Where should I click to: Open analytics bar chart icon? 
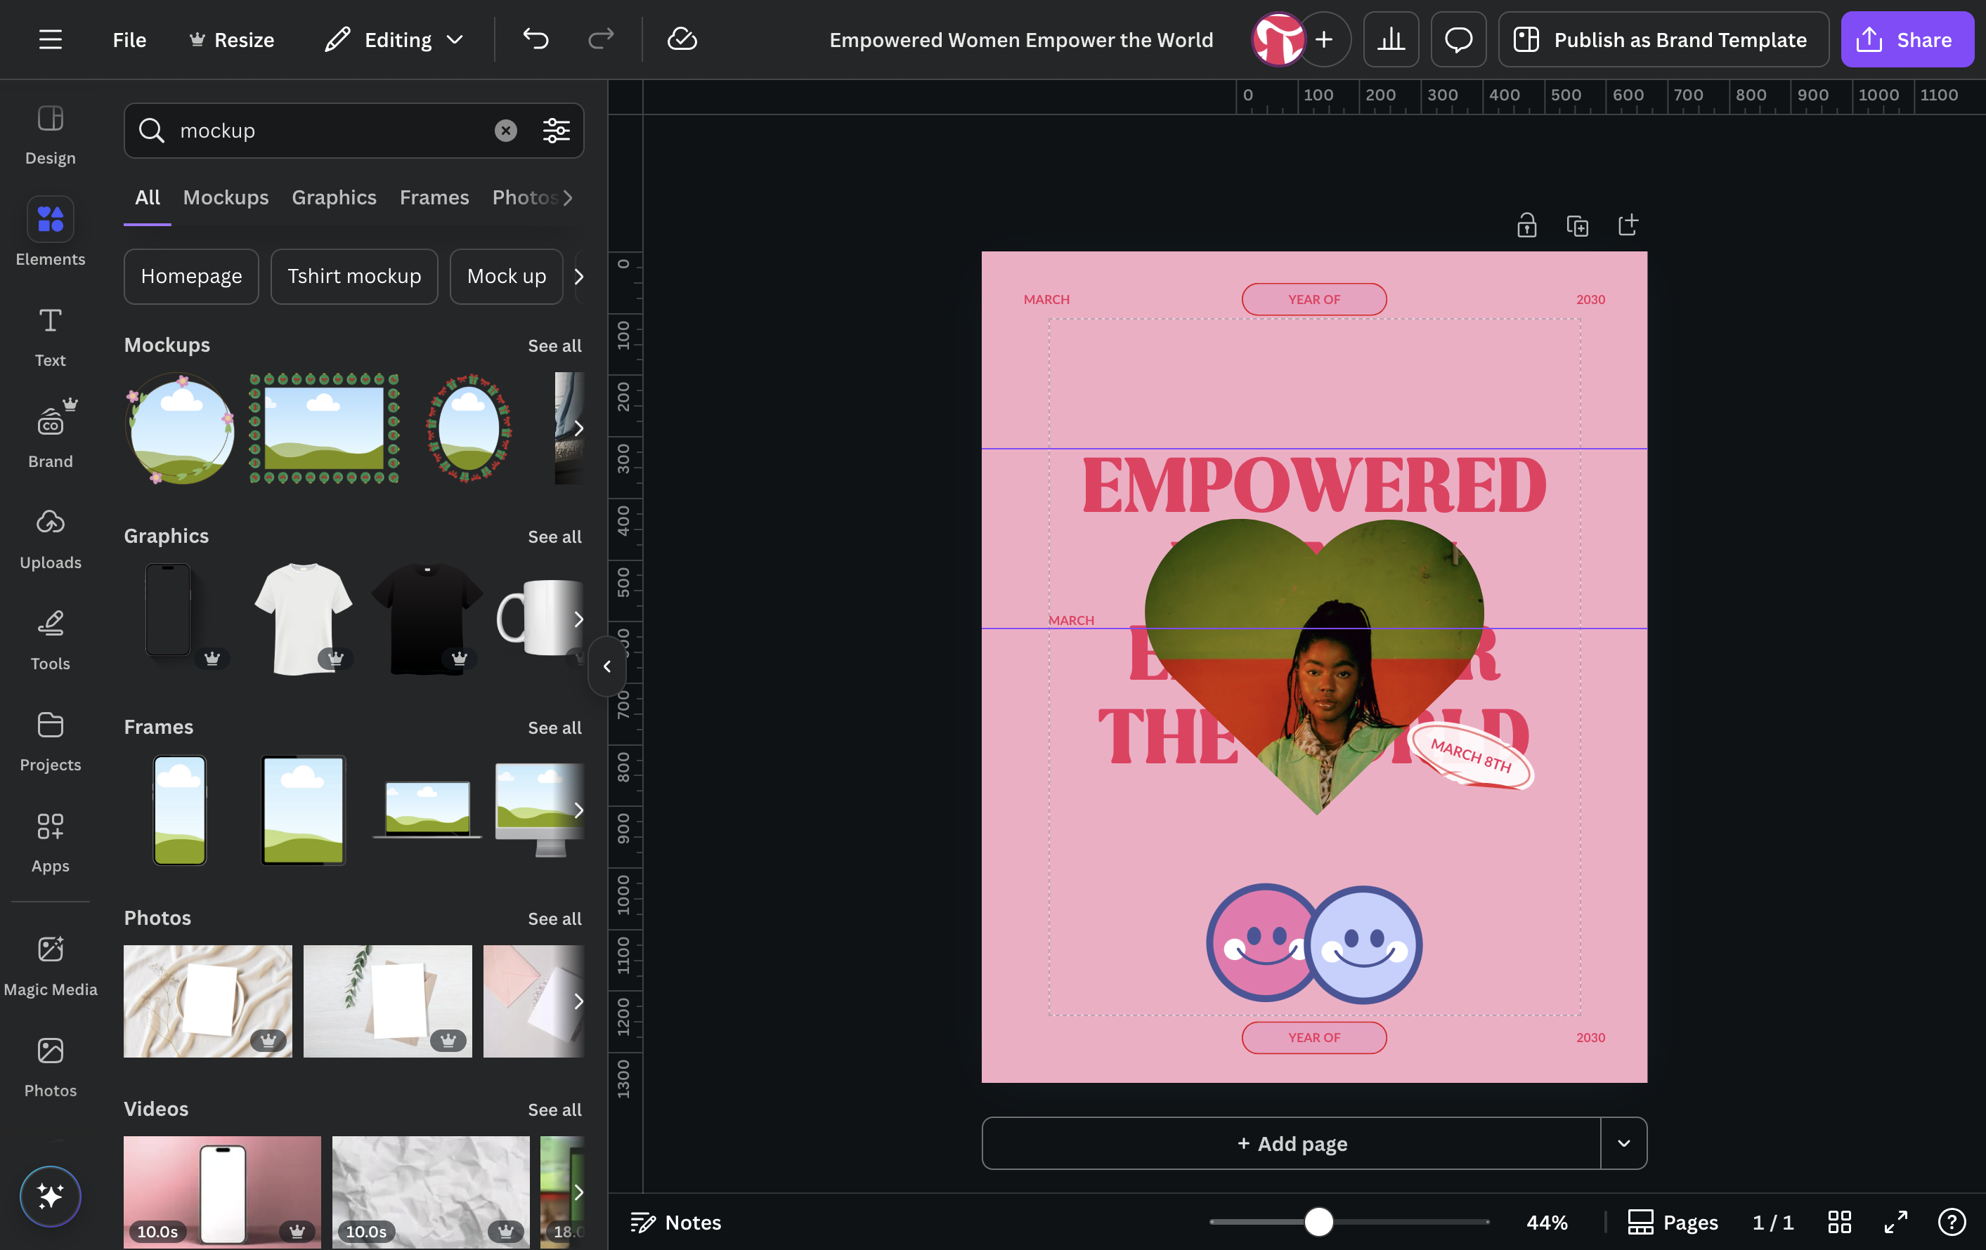point(1391,39)
